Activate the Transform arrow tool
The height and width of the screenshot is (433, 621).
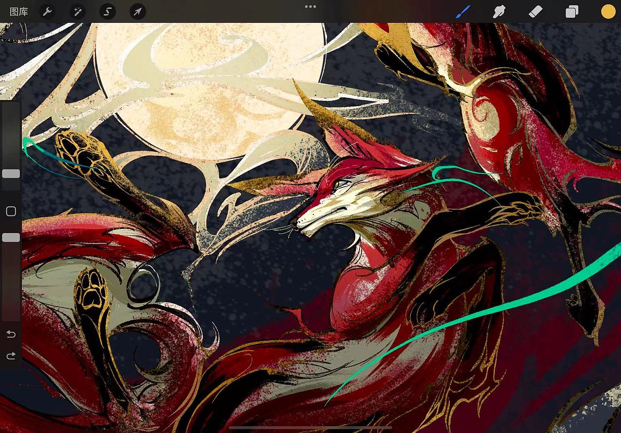(x=138, y=12)
